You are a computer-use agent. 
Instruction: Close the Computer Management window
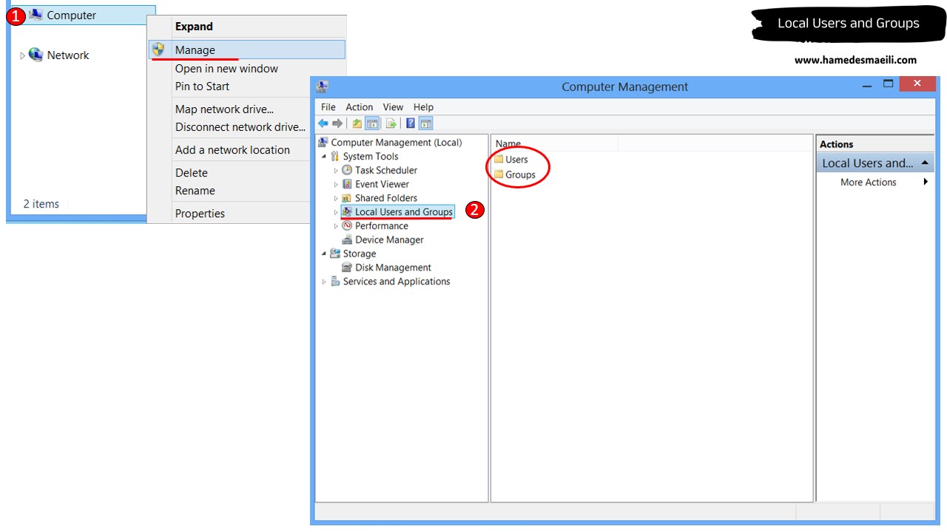point(917,83)
